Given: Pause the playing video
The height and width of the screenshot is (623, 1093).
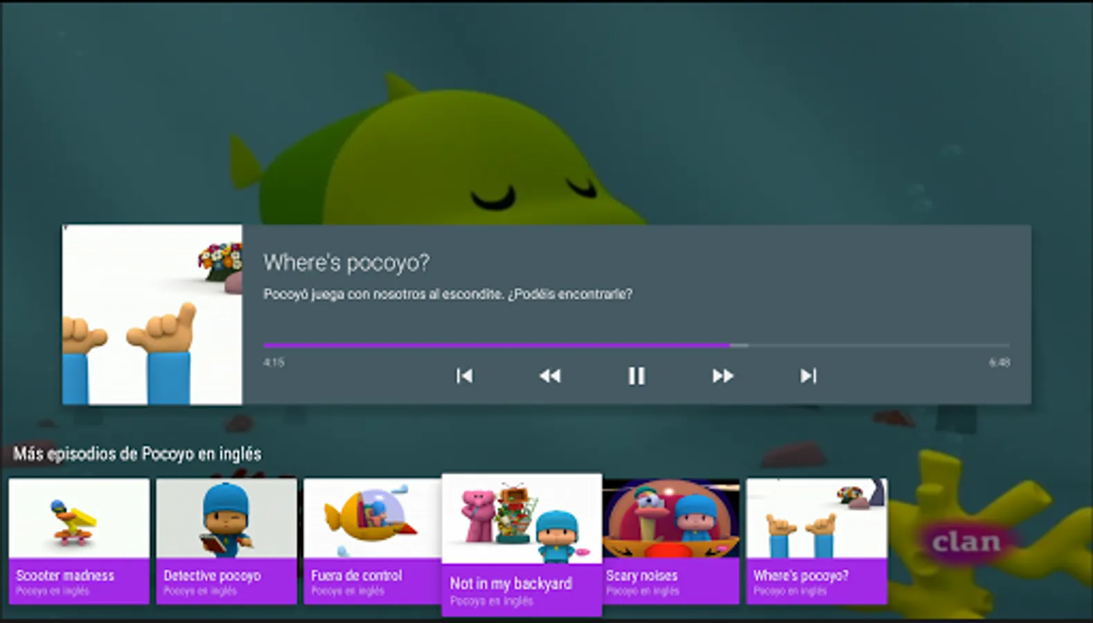Looking at the screenshot, I should click(636, 376).
